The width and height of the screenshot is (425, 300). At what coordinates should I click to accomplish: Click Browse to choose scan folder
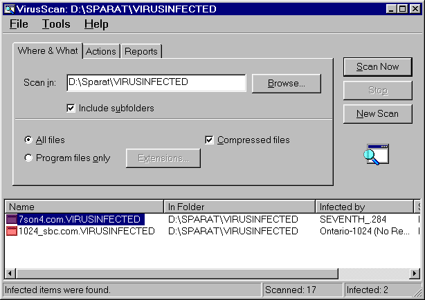(x=287, y=84)
